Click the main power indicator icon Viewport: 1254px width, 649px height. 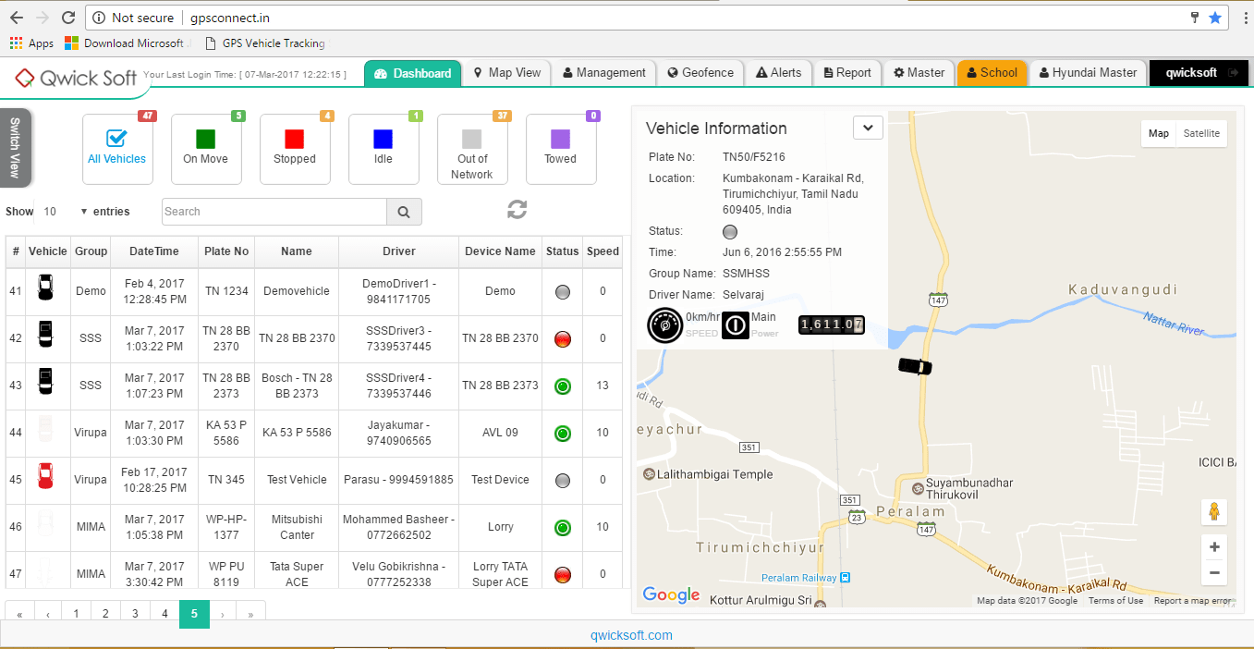click(x=735, y=325)
